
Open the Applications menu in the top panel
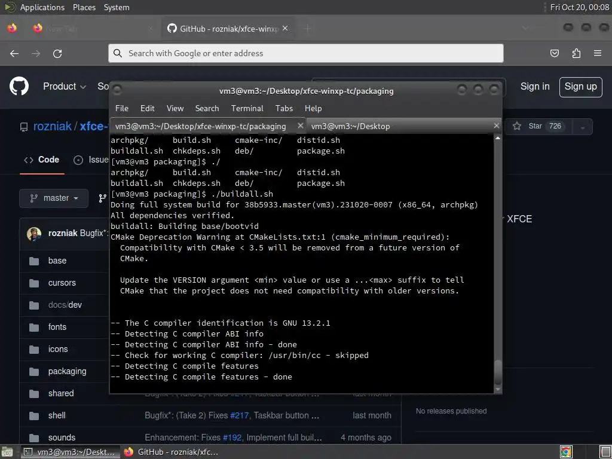pyautogui.click(x=42, y=7)
